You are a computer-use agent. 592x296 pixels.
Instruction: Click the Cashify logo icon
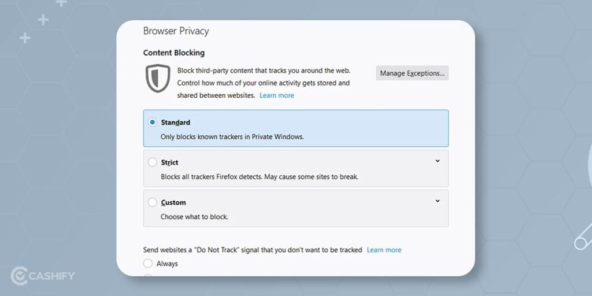click(x=19, y=276)
